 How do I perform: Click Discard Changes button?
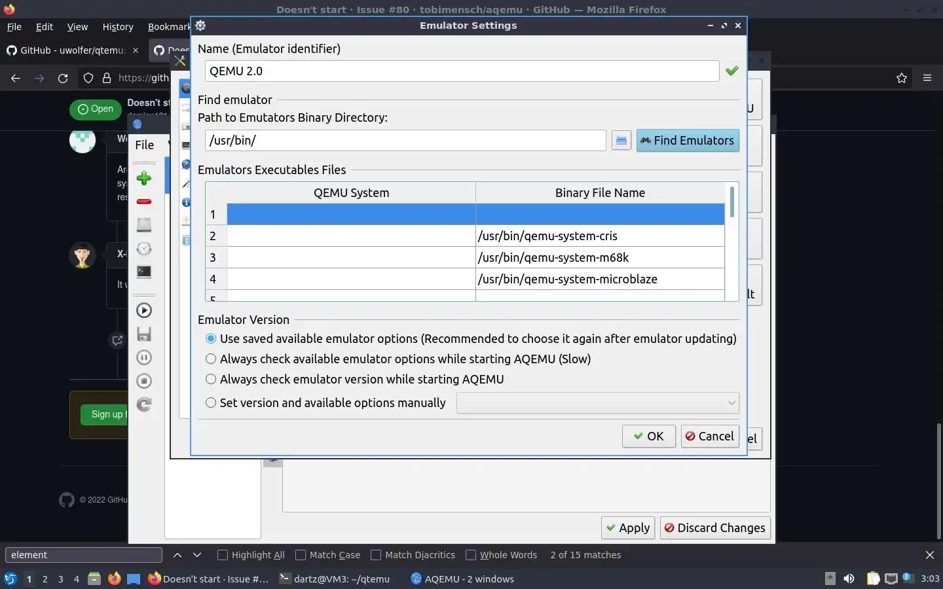[714, 527]
